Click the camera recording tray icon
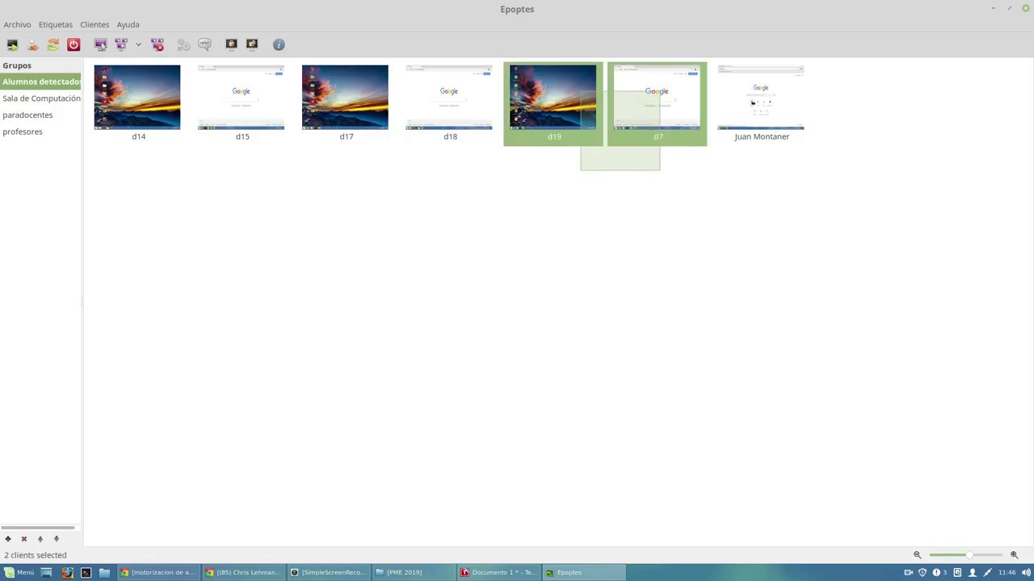Image resolution: width=1034 pixels, height=581 pixels. [908, 572]
